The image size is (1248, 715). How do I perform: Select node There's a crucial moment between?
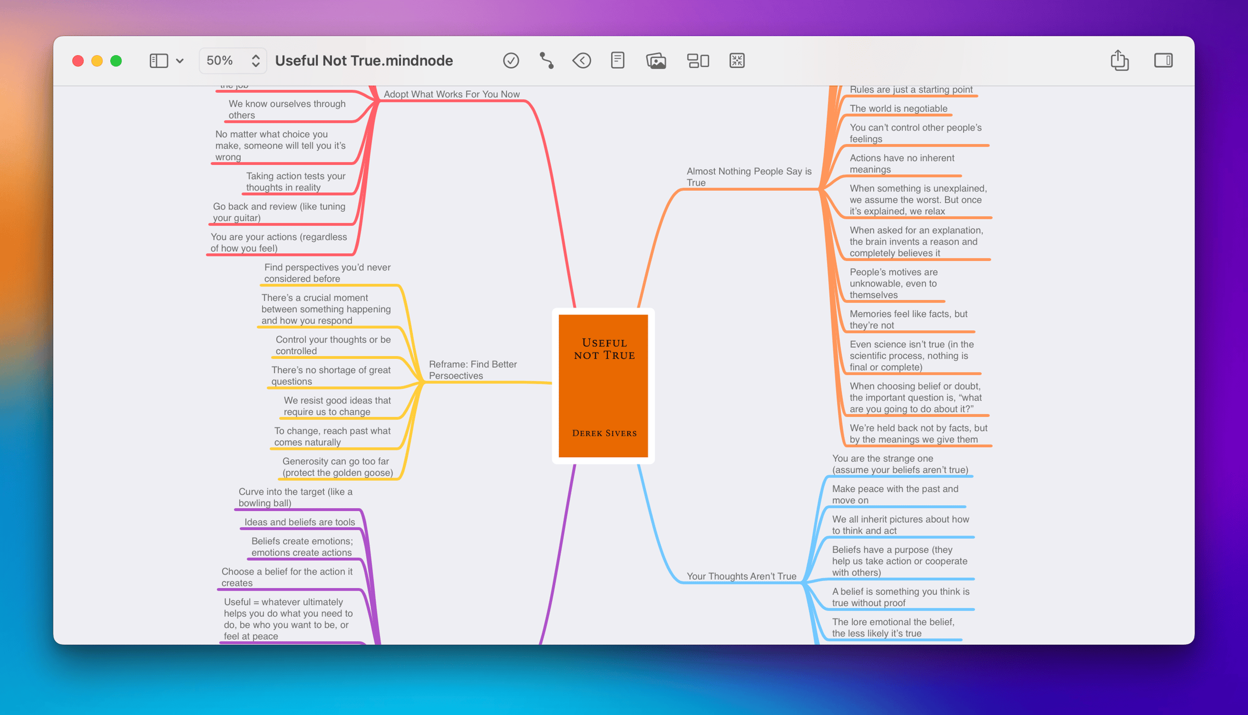click(x=326, y=309)
